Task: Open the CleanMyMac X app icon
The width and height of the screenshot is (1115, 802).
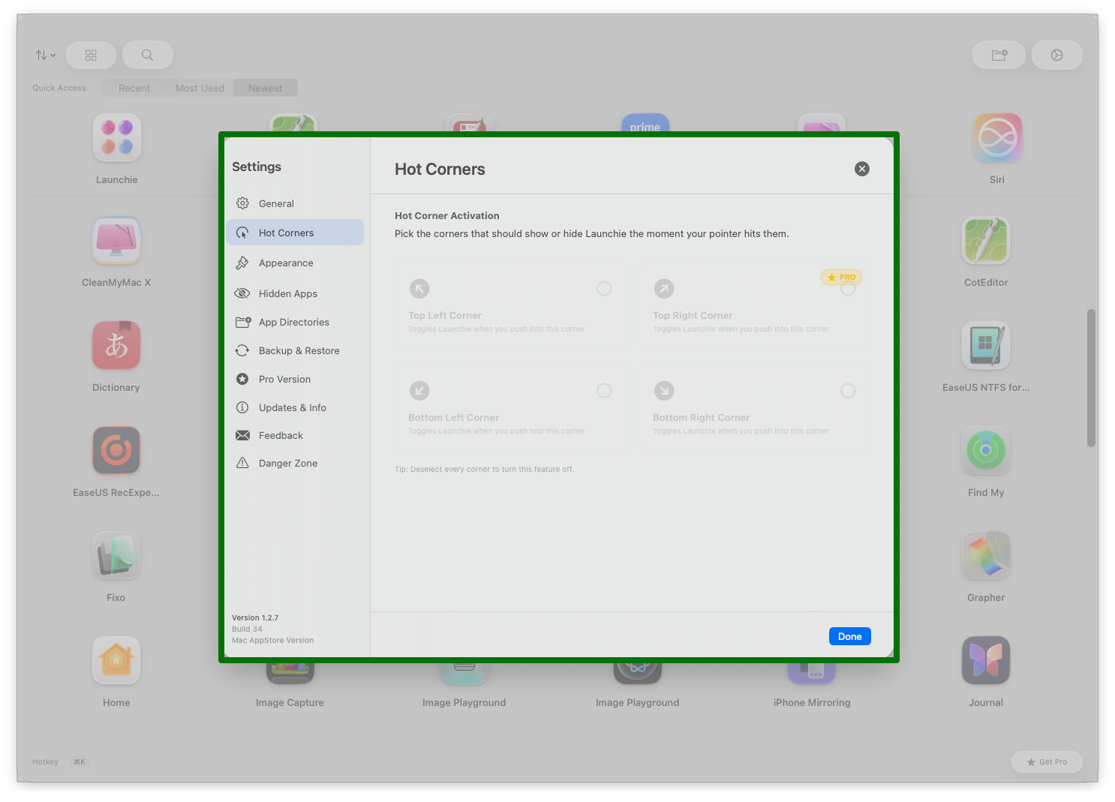Action: click(116, 241)
